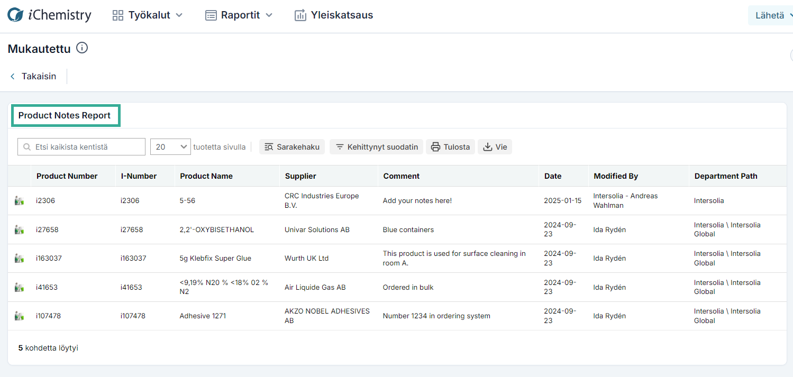Click the Työkalut grid icon
The width and height of the screenshot is (793, 377).
point(118,15)
